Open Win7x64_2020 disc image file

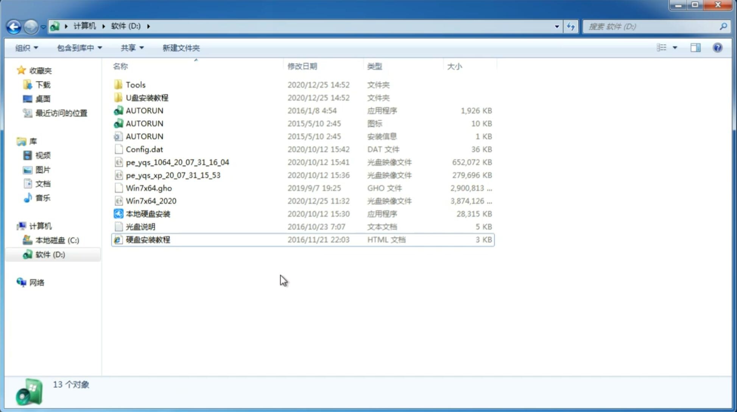[x=151, y=200]
